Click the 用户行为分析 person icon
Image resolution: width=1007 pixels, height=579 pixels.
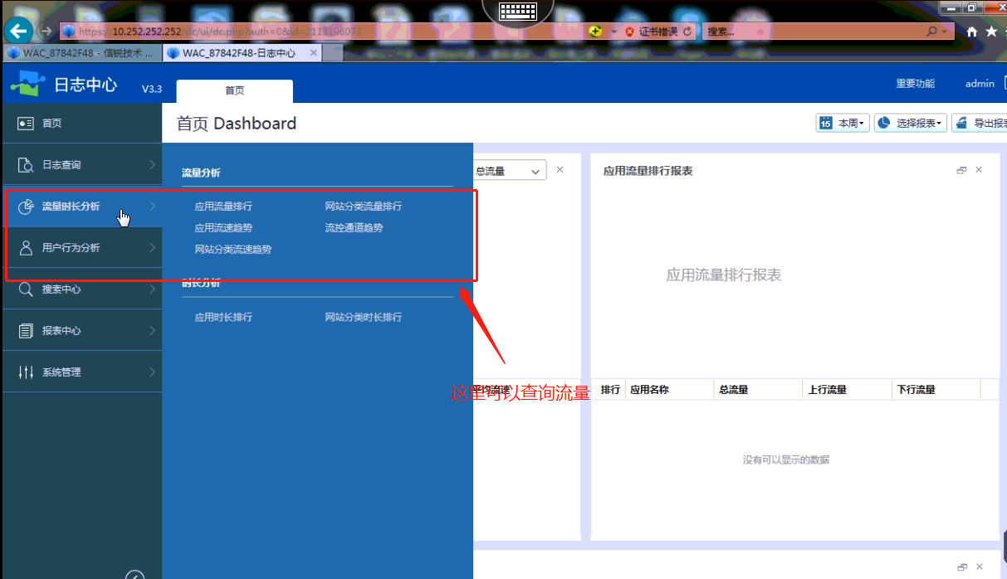(26, 248)
